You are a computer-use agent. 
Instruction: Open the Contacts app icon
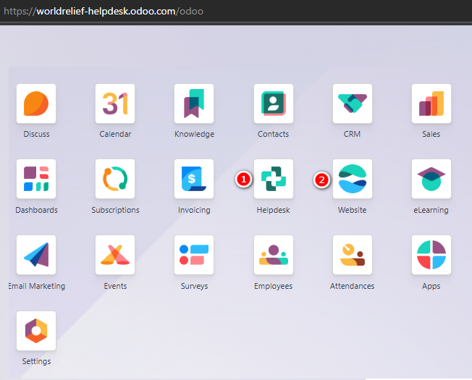pyautogui.click(x=274, y=104)
